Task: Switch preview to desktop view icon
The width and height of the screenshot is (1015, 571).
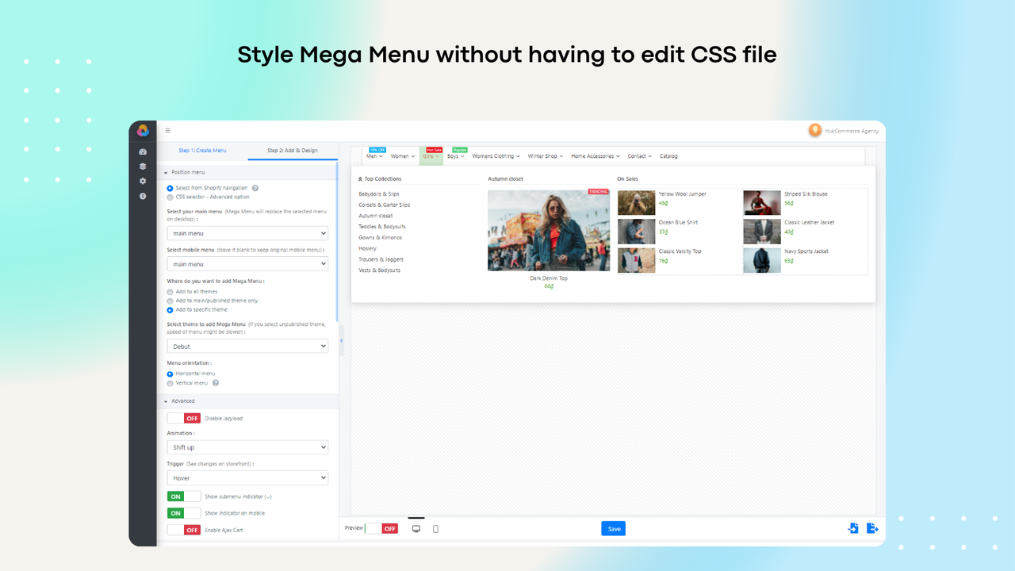Action: 416,528
